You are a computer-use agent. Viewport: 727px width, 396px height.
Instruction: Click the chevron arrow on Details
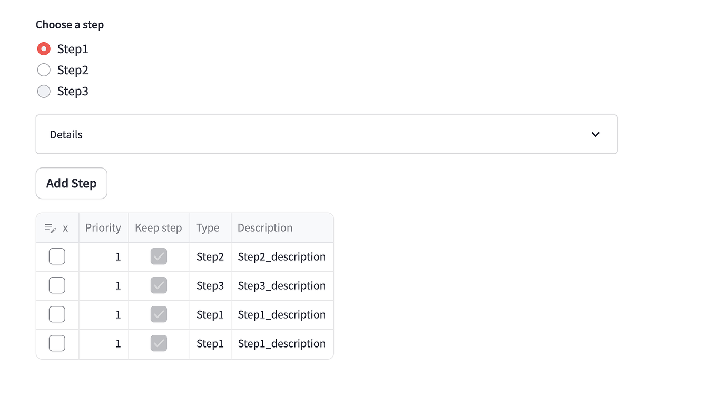tap(595, 134)
